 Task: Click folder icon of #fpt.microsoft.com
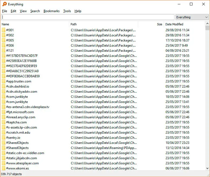3,112
